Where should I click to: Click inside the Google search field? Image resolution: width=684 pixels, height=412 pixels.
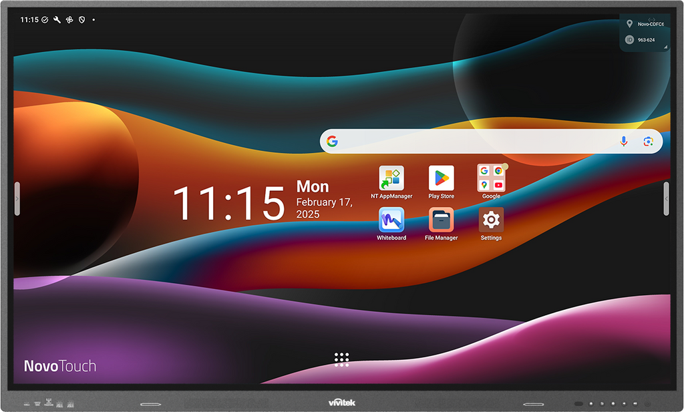[x=474, y=142]
